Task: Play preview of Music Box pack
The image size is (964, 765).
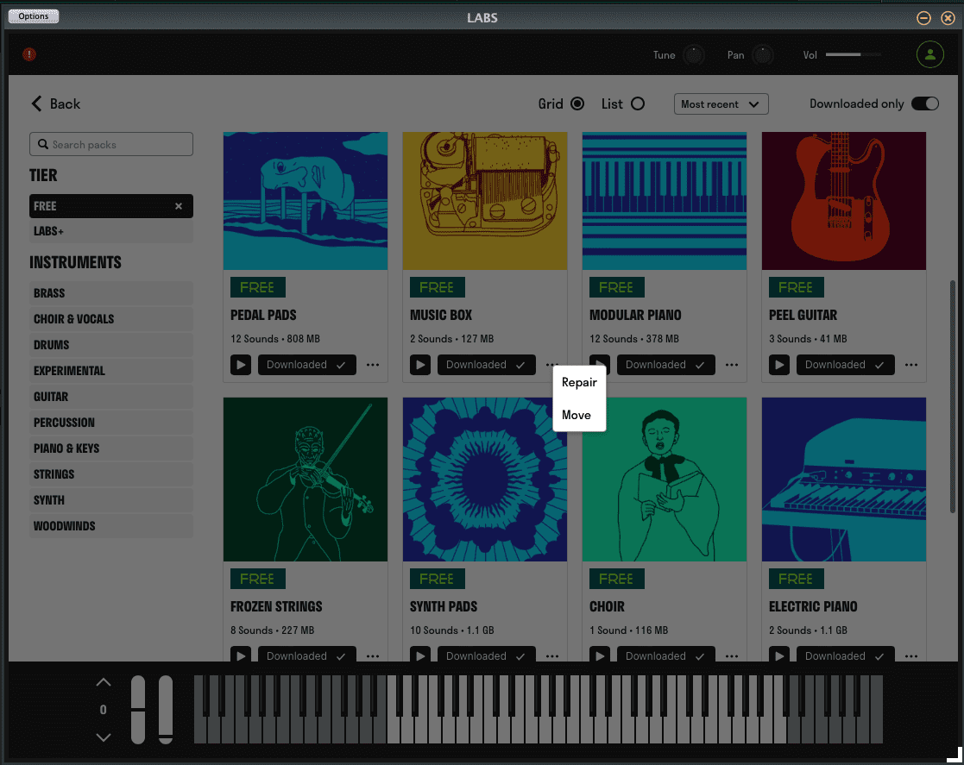Action: point(420,365)
